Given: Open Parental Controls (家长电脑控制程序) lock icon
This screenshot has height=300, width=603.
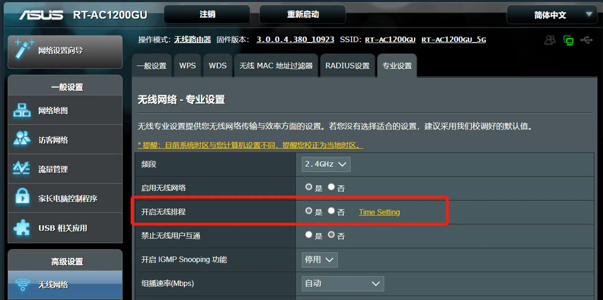Looking at the screenshot, I should coord(22,196).
